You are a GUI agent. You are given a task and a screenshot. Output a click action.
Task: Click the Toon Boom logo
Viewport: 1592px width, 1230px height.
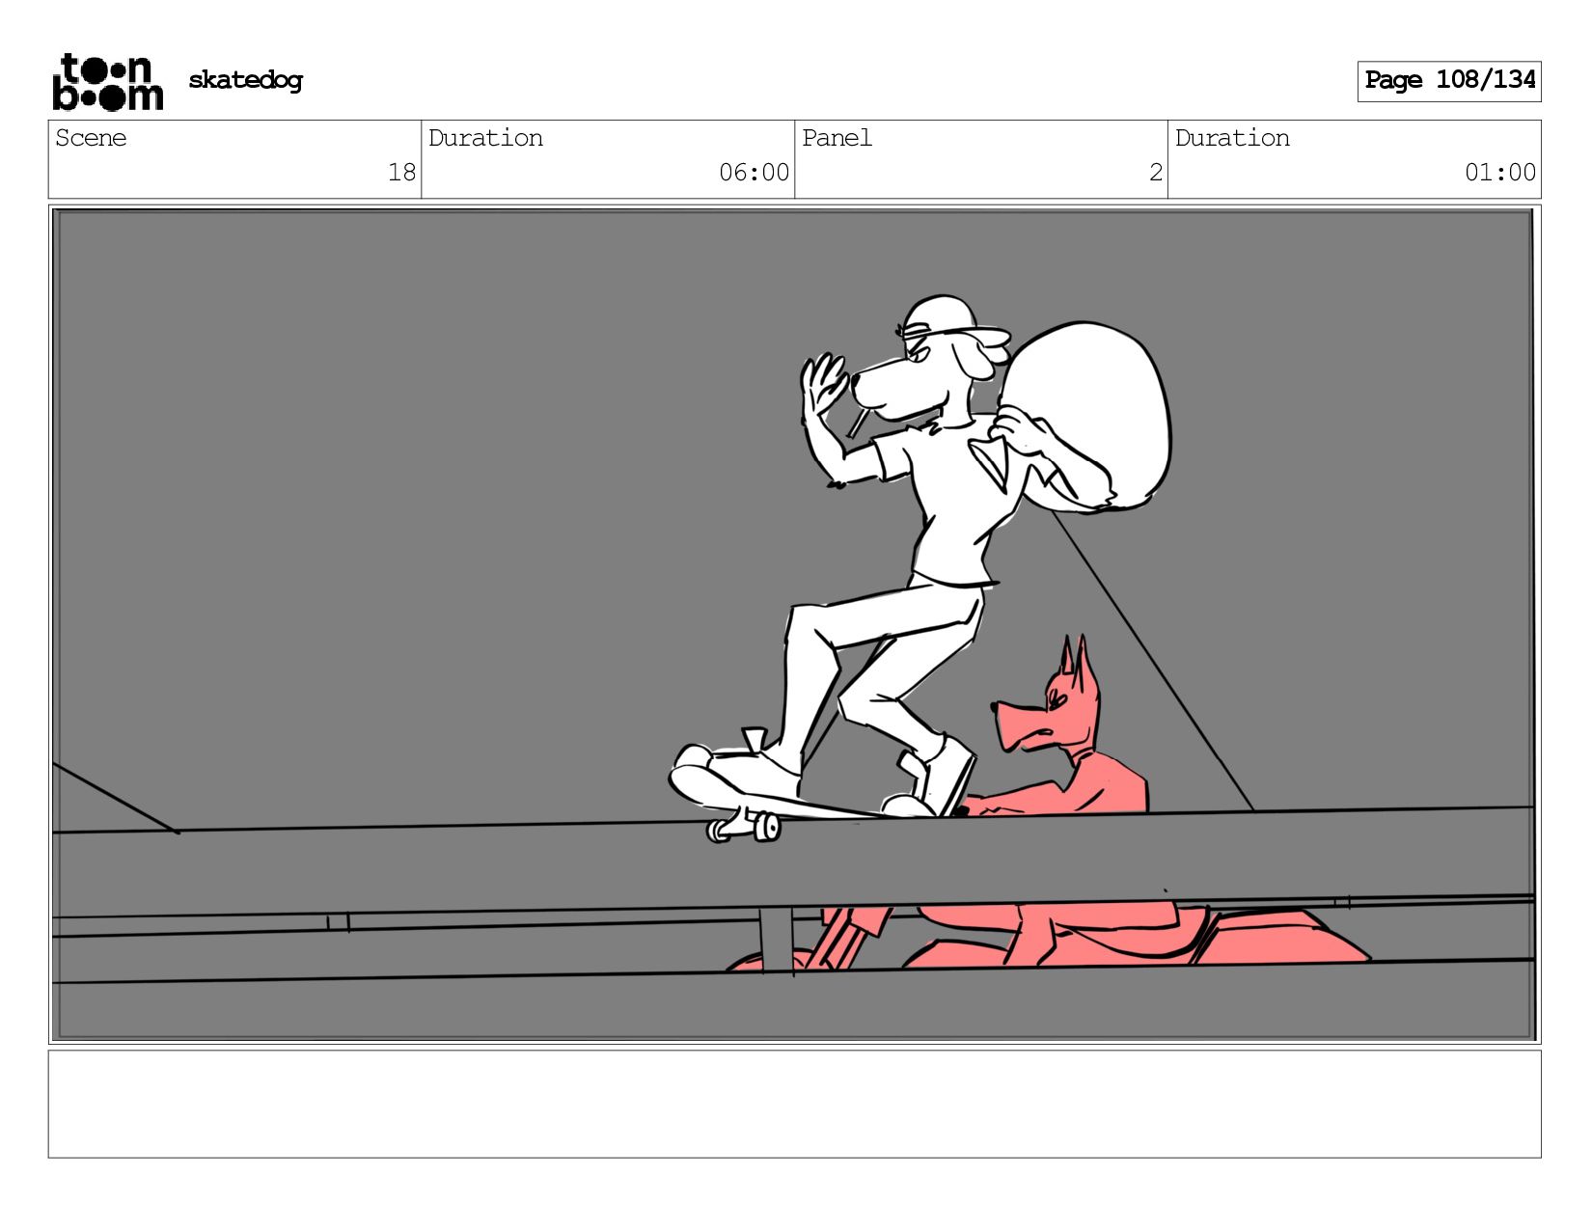[107, 82]
